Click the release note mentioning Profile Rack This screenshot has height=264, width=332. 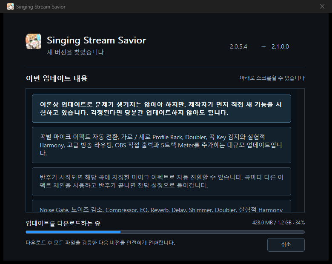tap(161, 145)
